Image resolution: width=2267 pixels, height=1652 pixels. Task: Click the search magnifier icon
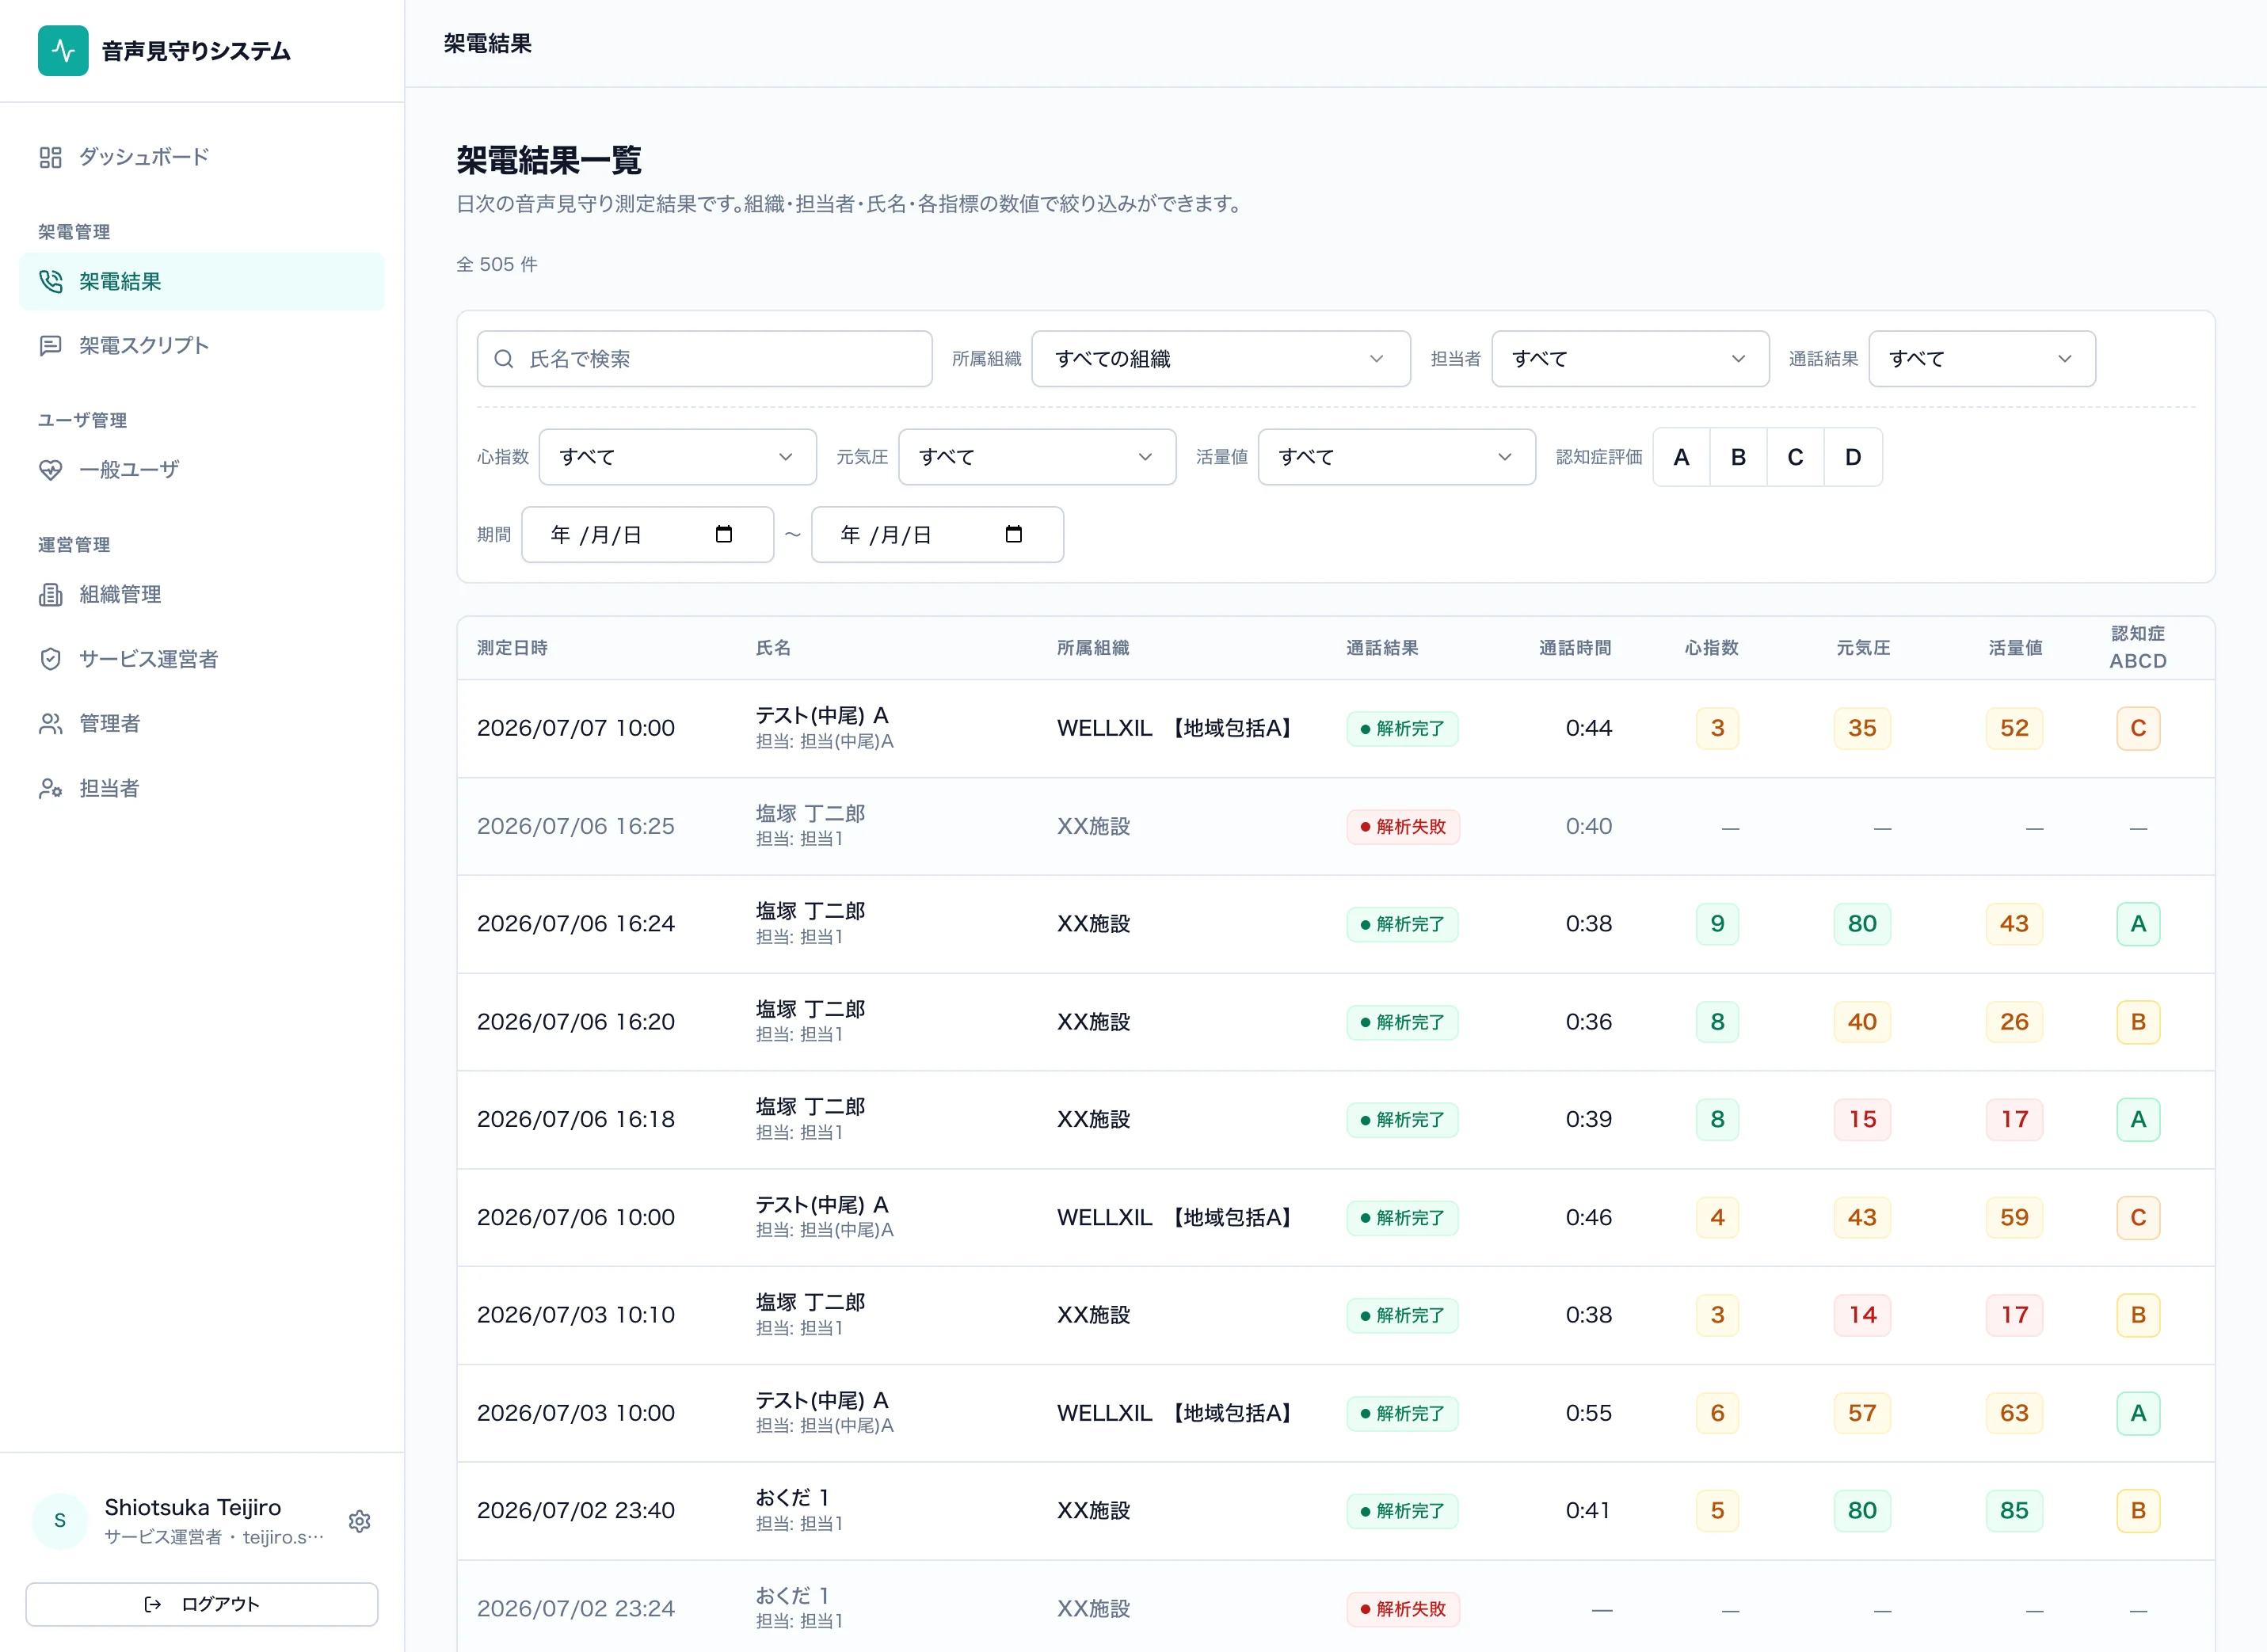click(x=504, y=359)
